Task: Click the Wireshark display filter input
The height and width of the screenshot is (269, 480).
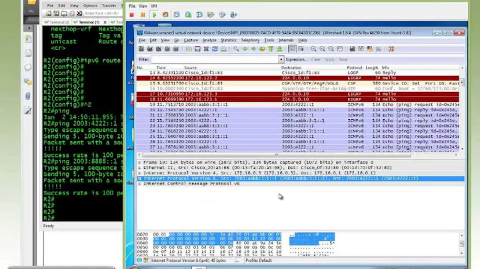Action: pos(215,59)
